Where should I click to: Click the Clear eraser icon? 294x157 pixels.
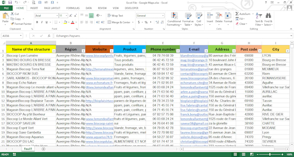pos(237,24)
